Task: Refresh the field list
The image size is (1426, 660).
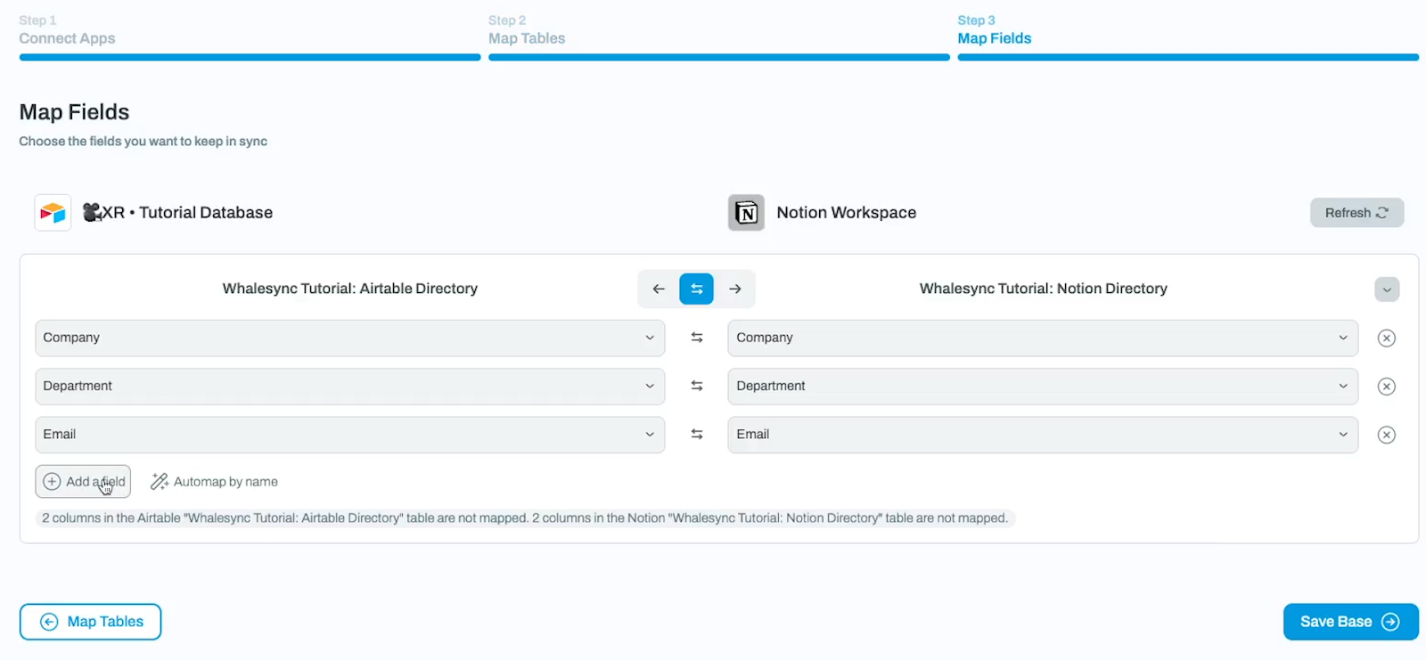Action: click(x=1356, y=213)
